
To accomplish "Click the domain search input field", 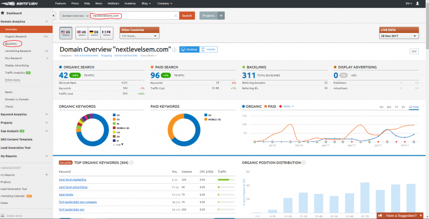I will click(x=135, y=16).
